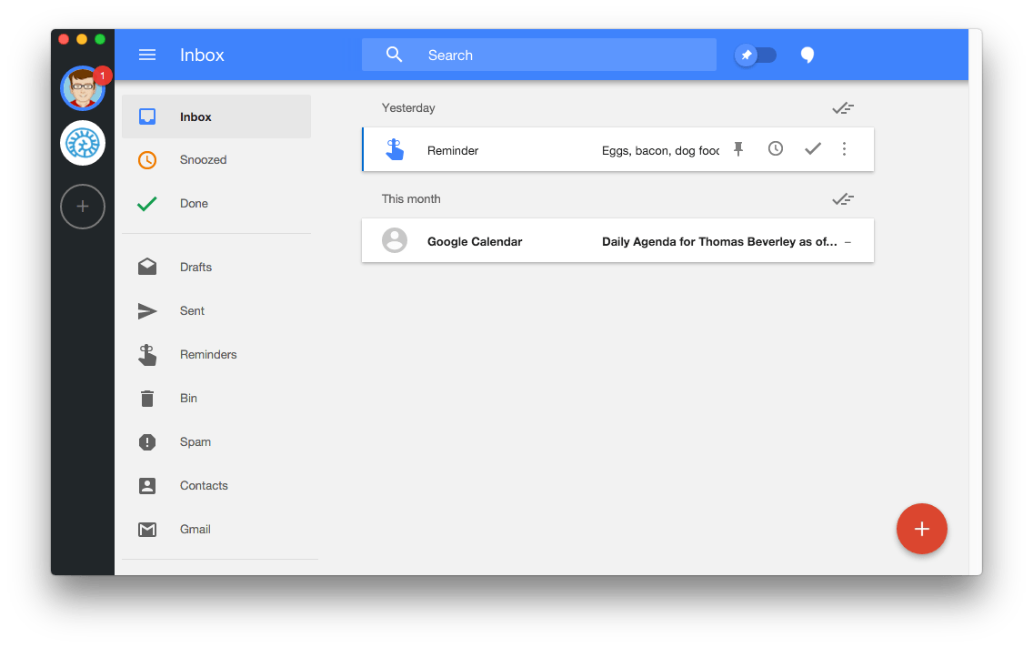Open Reminders in the sidebar
Image resolution: width=1033 pixels, height=648 pixels.
click(x=216, y=355)
